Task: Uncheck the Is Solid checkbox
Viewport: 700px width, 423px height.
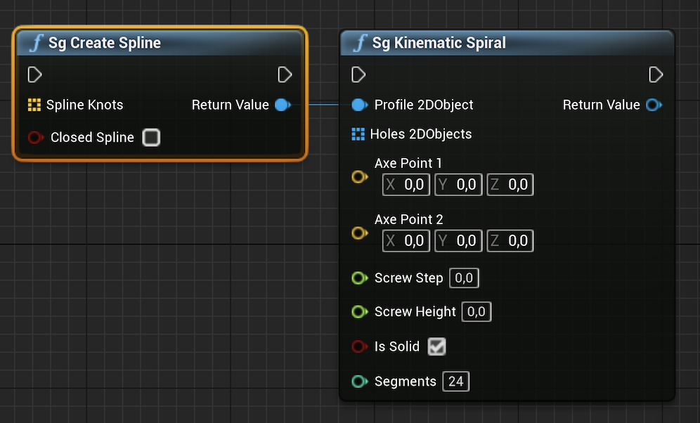Action: [436, 346]
